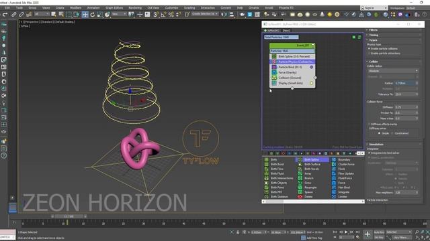Screen dimensions: 430x241
Task: Click the Birth Paint icon in operator depot
Action: (x=266, y=187)
